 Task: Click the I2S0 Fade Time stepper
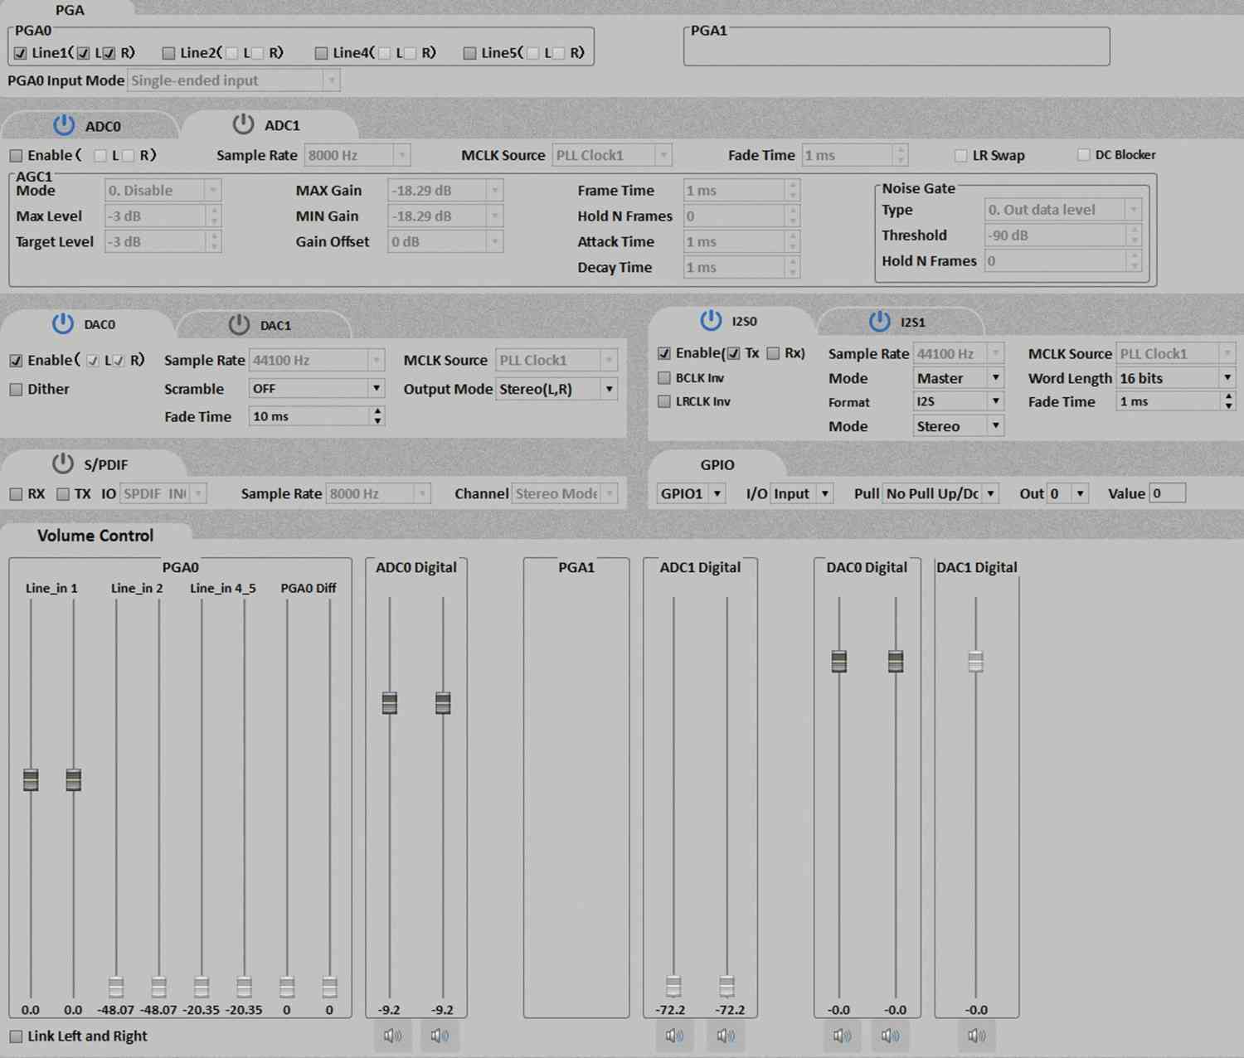(1228, 401)
